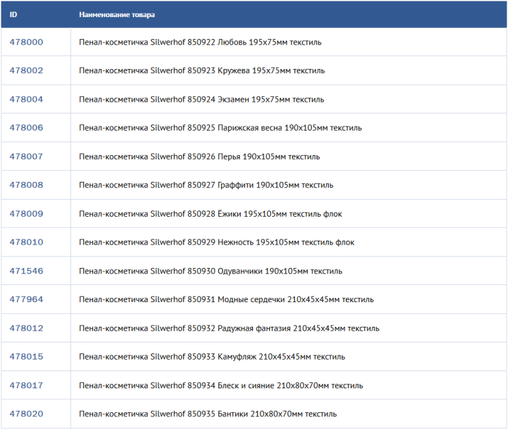Select the 850922 Любовь product name
Image resolution: width=508 pixels, height=430 pixels.
tap(200, 42)
